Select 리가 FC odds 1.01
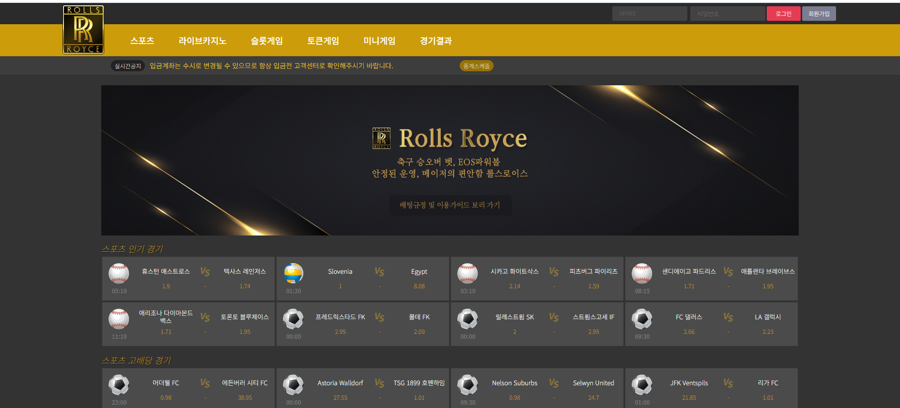This screenshot has height=408, width=900. pos(768,398)
